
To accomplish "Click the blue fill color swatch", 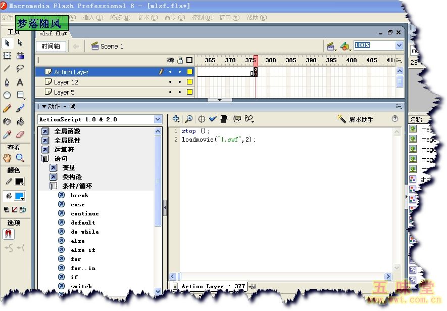I will click(20, 196).
